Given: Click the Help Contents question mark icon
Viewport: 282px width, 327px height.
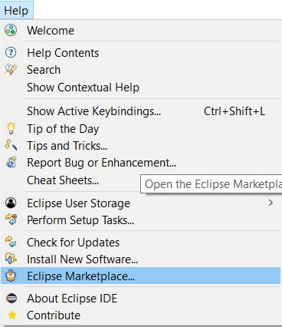Looking at the screenshot, I should [11, 52].
